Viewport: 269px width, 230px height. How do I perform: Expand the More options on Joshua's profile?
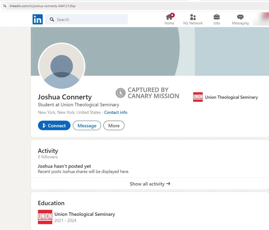coord(114,126)
